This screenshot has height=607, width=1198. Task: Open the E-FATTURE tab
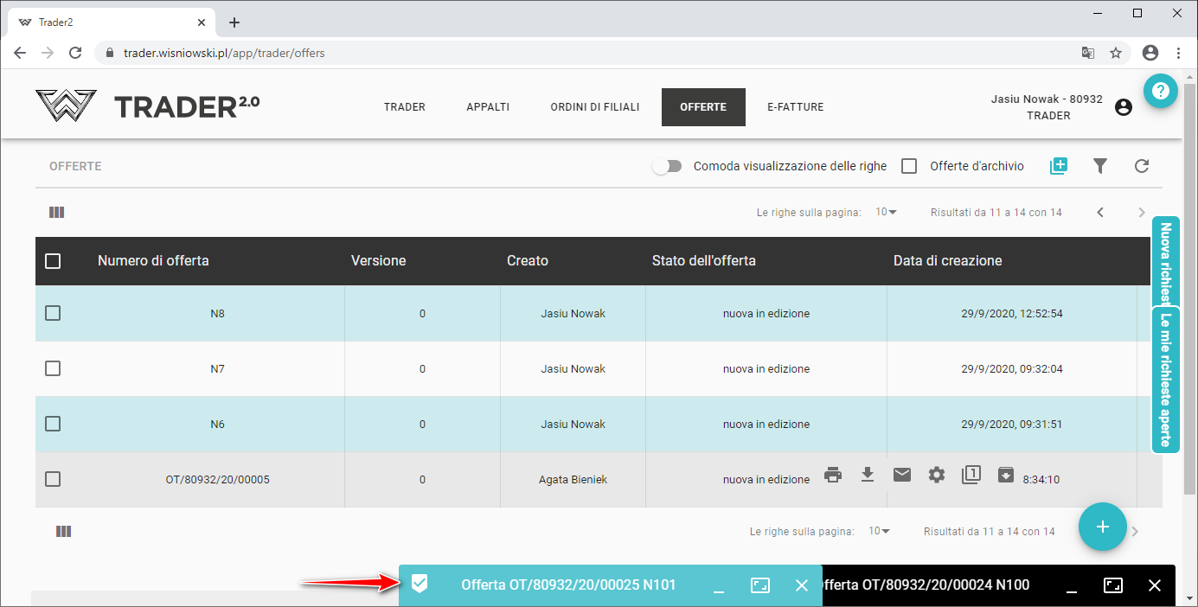(795, 107)
